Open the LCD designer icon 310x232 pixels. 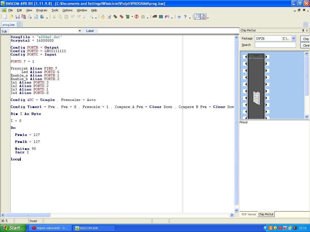tap(161, 17)
